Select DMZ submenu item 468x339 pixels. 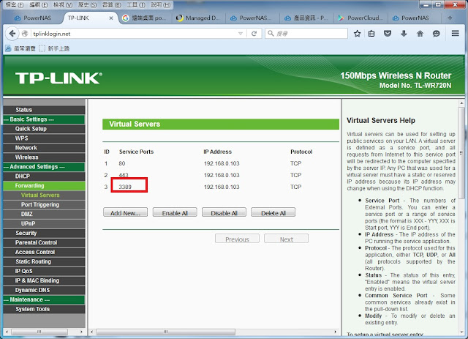(x=44, y=214)
